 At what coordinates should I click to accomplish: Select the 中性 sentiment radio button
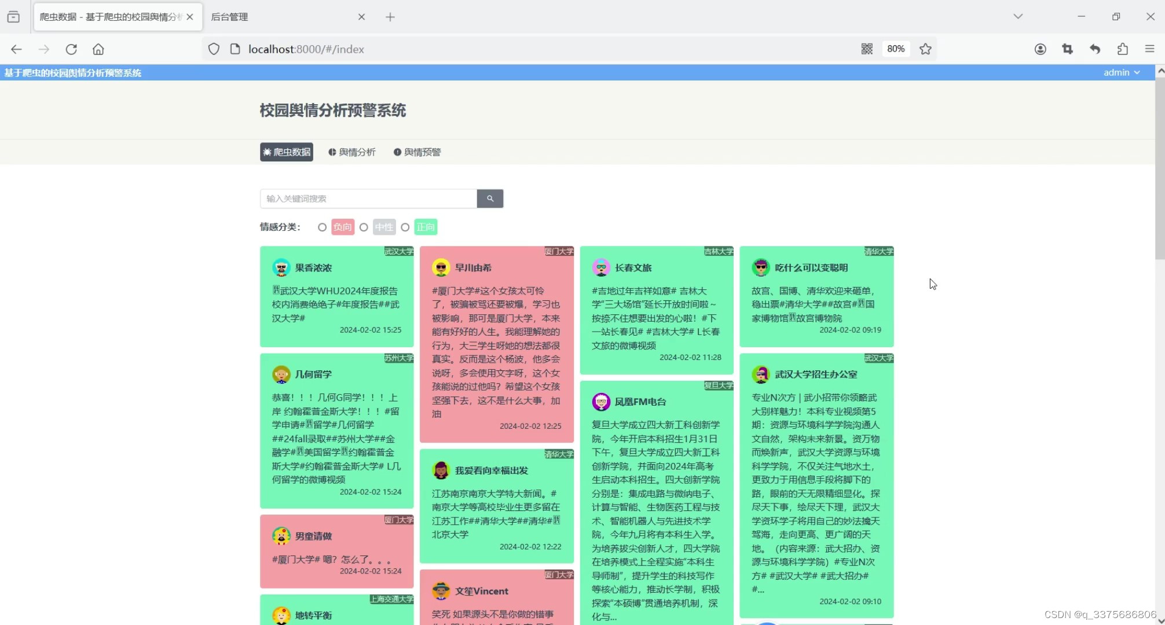[364, 227]
